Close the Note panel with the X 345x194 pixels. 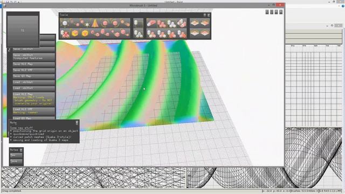[77, 122]
